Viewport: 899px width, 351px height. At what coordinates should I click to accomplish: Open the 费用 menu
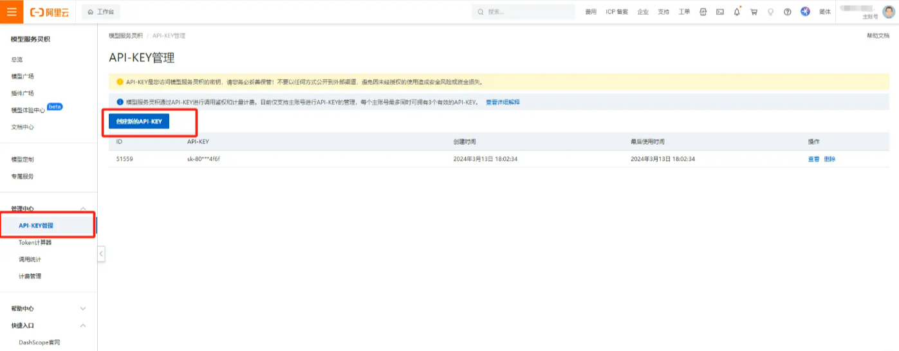coord(591,12)
